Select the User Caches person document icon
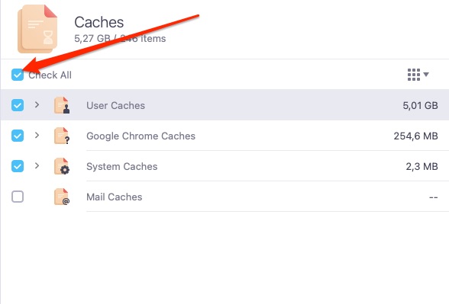 62,105
